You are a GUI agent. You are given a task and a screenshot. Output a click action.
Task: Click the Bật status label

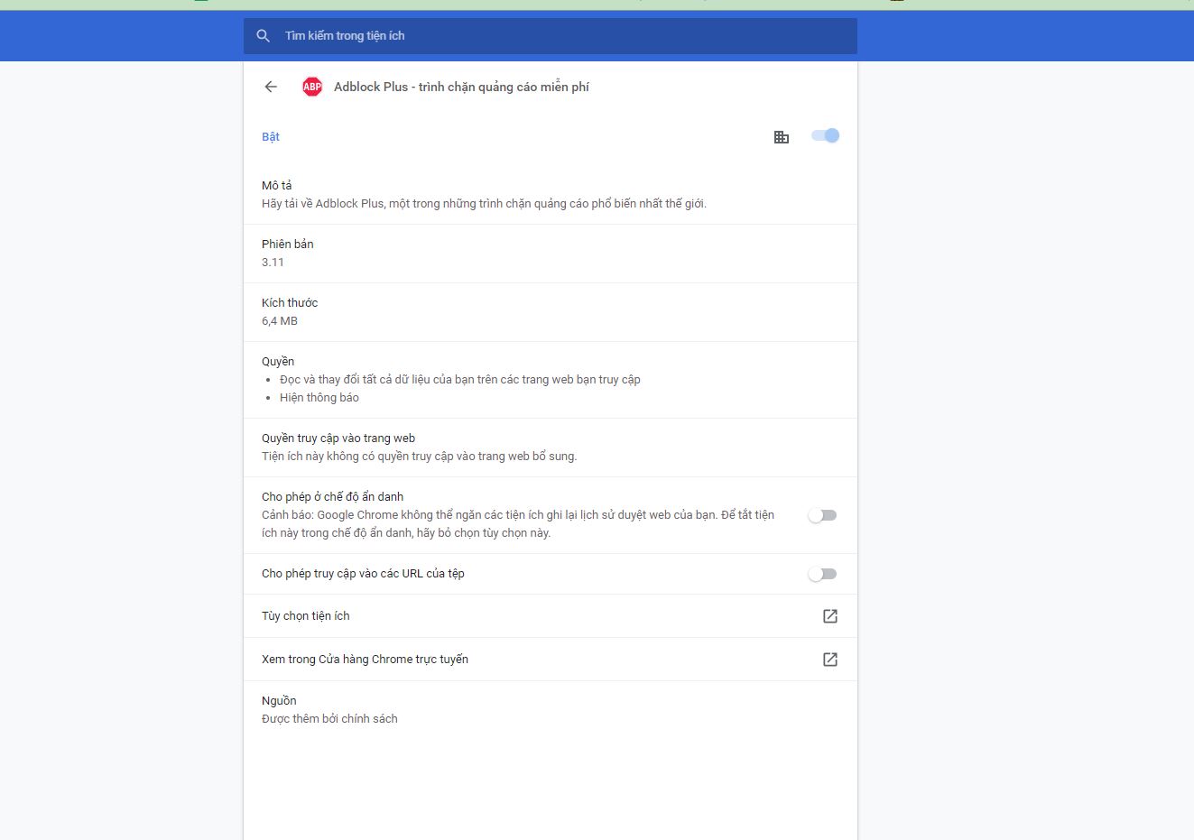coord(271,137)
